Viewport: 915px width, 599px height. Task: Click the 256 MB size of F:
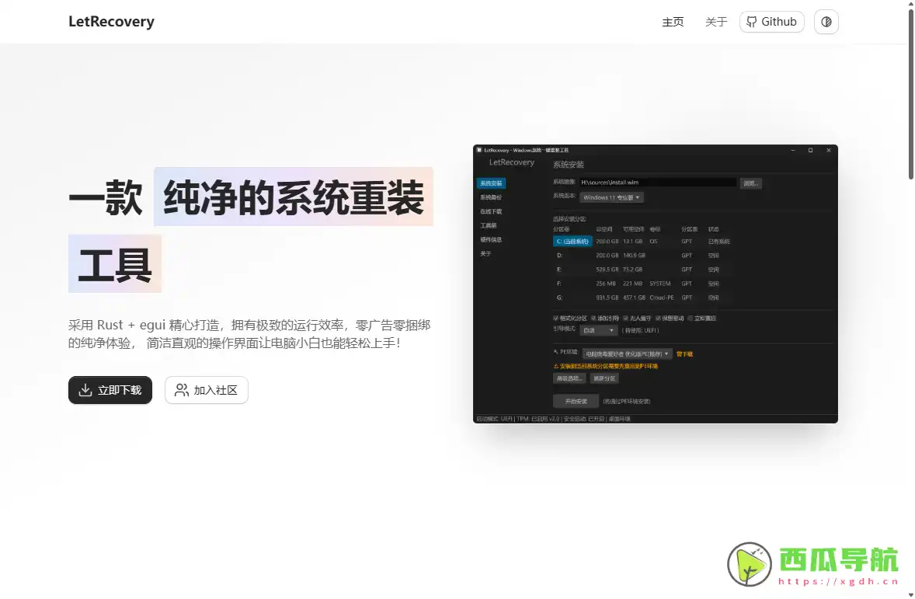pos(606,283)
